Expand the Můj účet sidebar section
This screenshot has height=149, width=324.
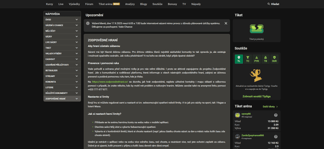[x=62, y=31]
